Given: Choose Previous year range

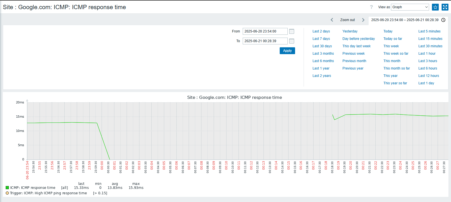Looking at the screenshot, I should pyautogui.click(x=353, y=68).
